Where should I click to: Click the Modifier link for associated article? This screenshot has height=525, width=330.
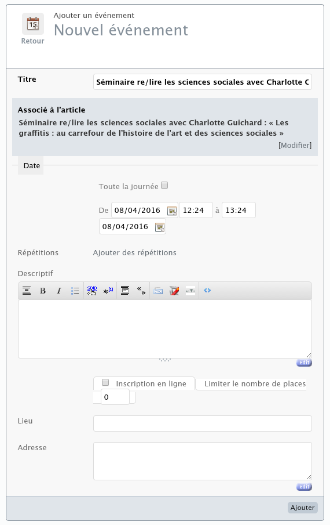click(295, 145)
